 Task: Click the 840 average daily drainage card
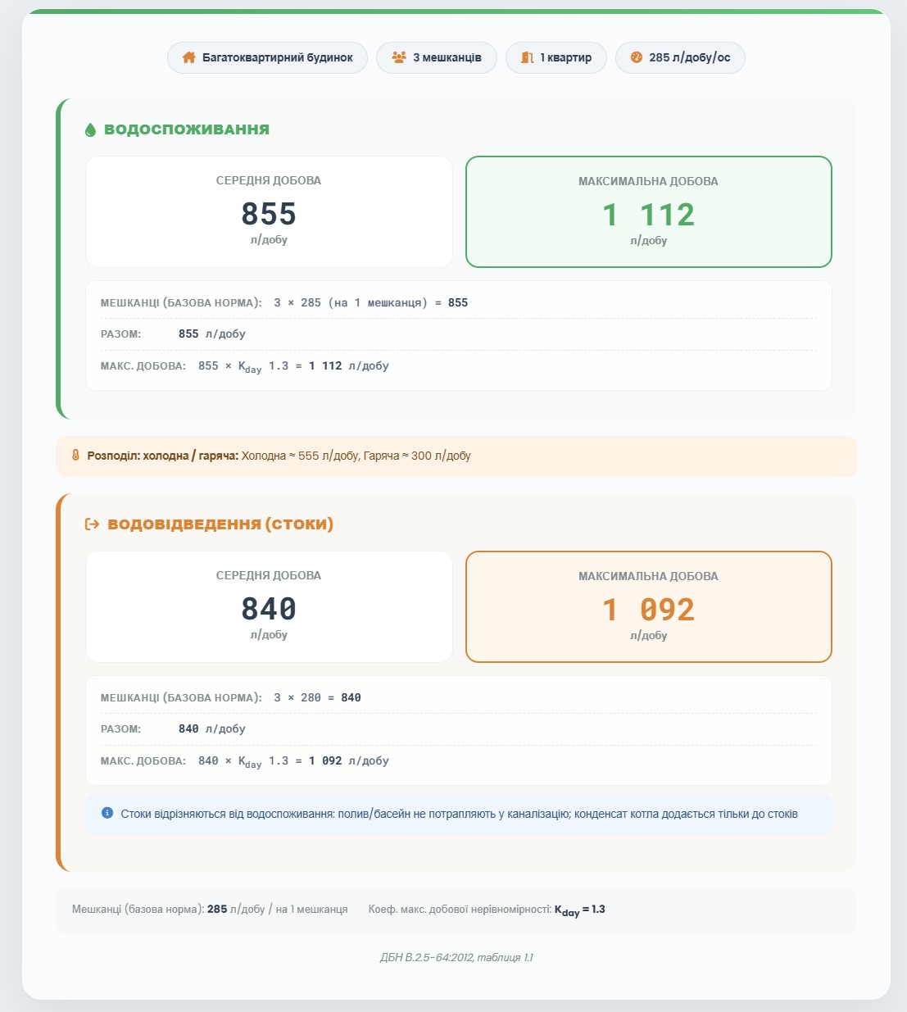coord(269,607)
